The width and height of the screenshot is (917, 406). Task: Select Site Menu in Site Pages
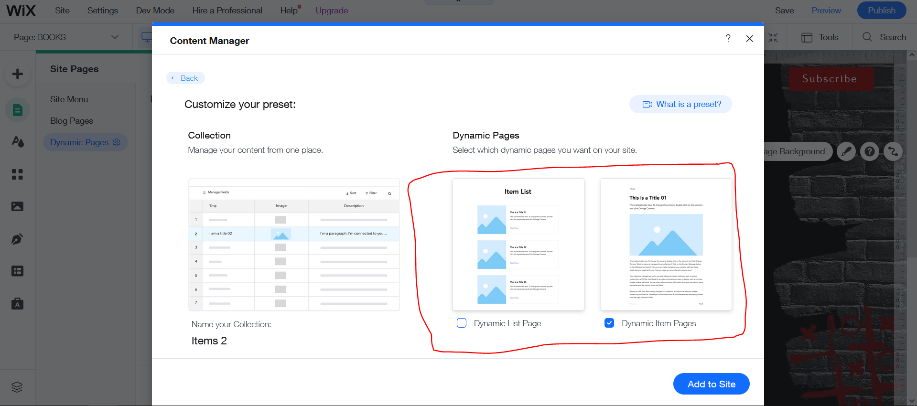(x=69, y=99)
